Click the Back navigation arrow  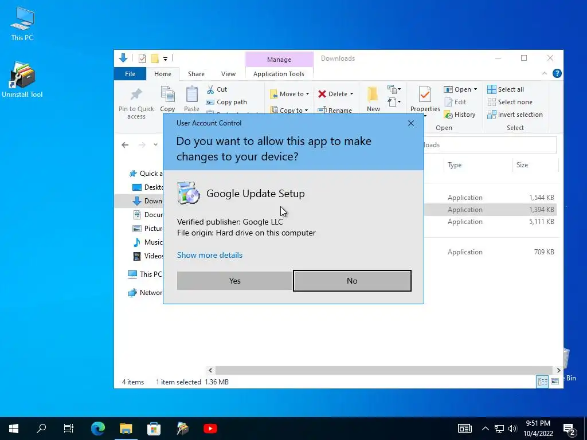[x=125, y=145]
